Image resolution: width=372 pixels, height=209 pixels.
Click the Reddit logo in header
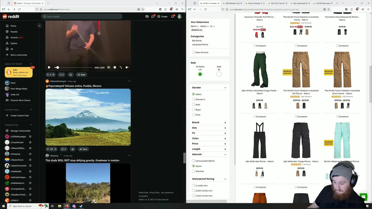click(11, 17)
